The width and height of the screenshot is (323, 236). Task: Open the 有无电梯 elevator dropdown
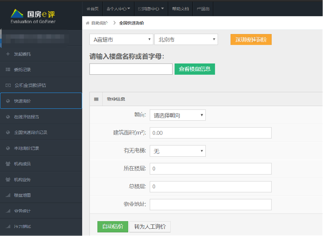pos(177,151)
